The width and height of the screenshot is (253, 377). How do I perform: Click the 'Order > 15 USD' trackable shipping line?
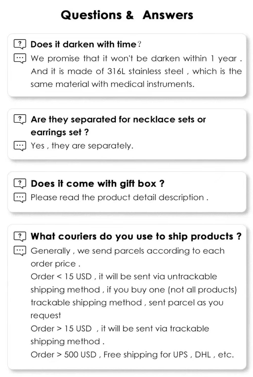point(120,329)
